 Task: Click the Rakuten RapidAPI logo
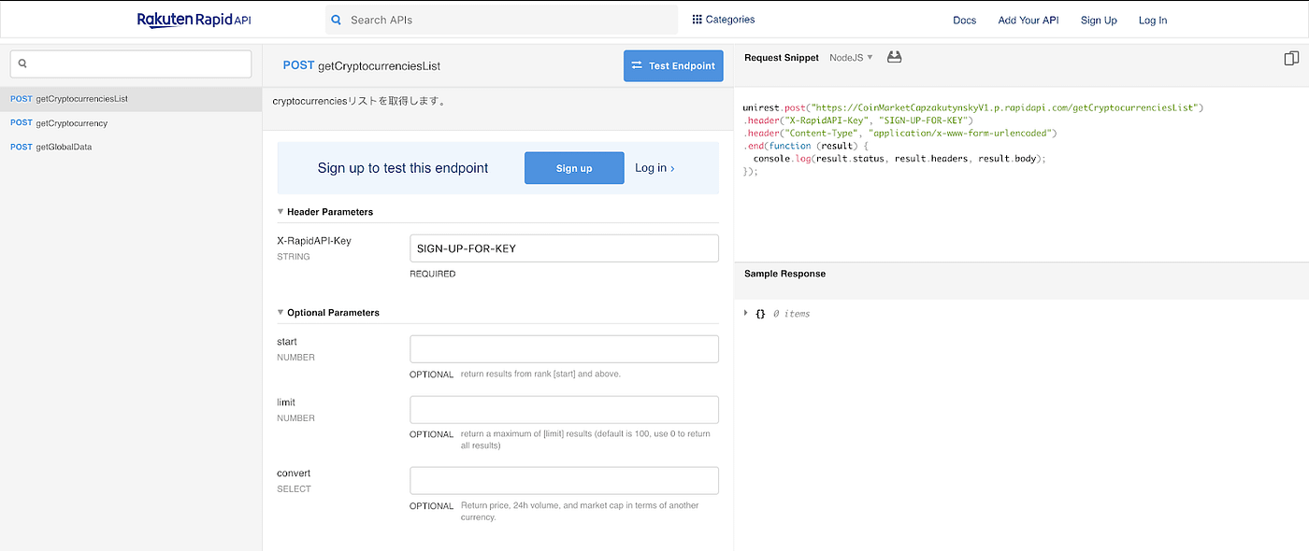click(x=194, y=19)
